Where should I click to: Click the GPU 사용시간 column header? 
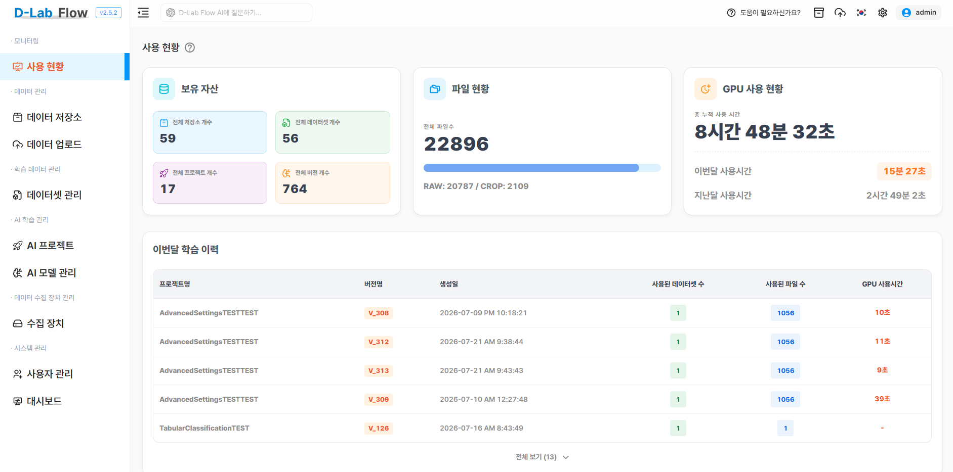(882, 284)
